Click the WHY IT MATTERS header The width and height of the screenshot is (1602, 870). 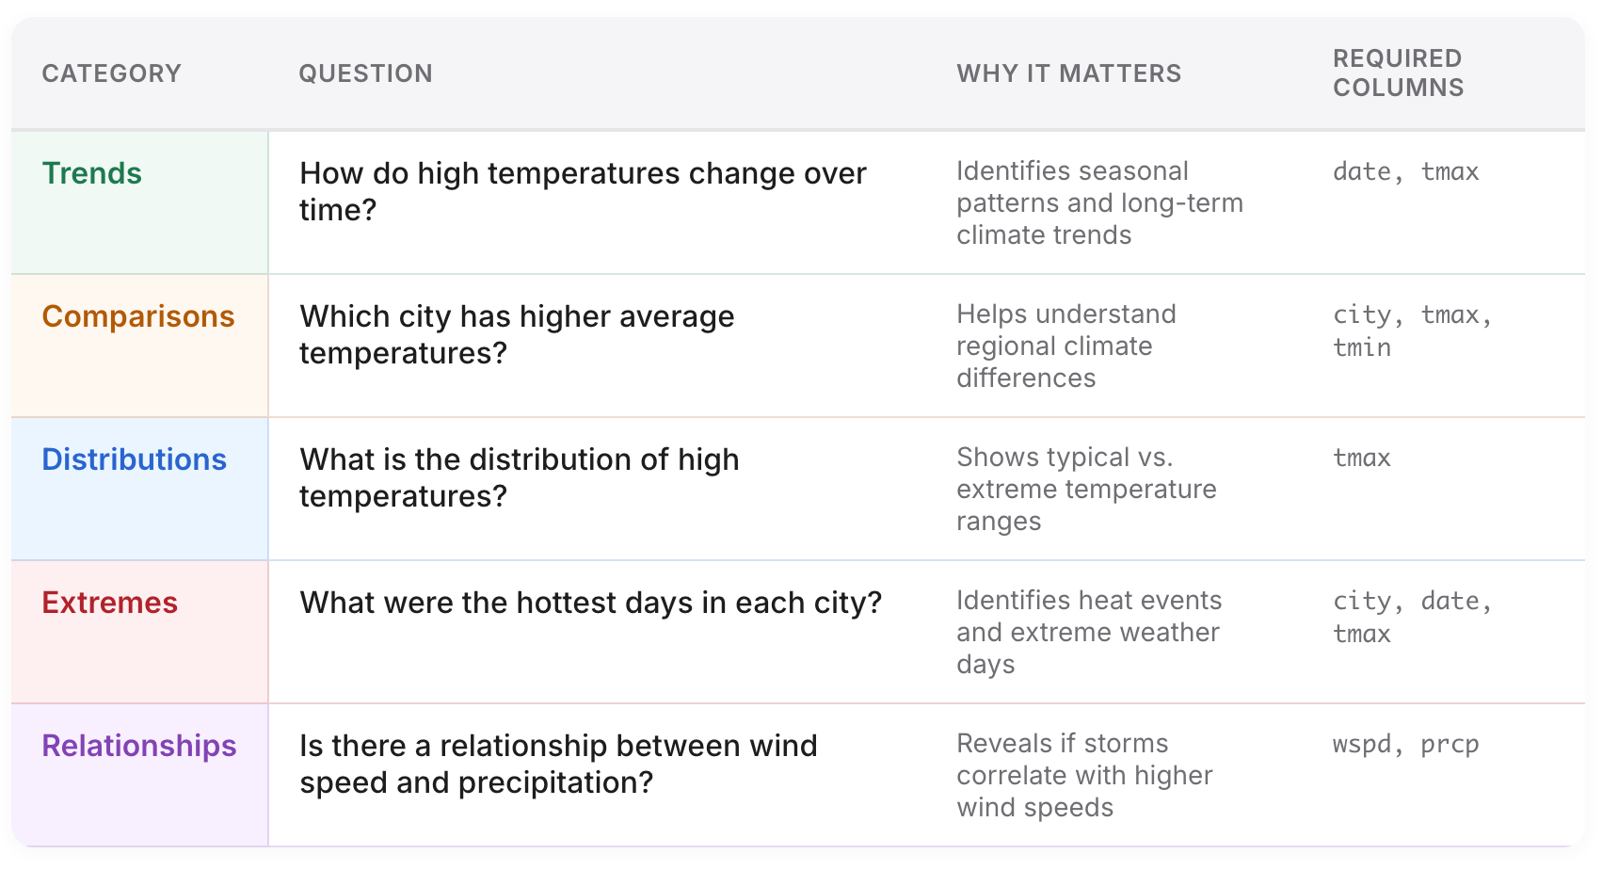pyautogui.click(x=1068, y=73)
